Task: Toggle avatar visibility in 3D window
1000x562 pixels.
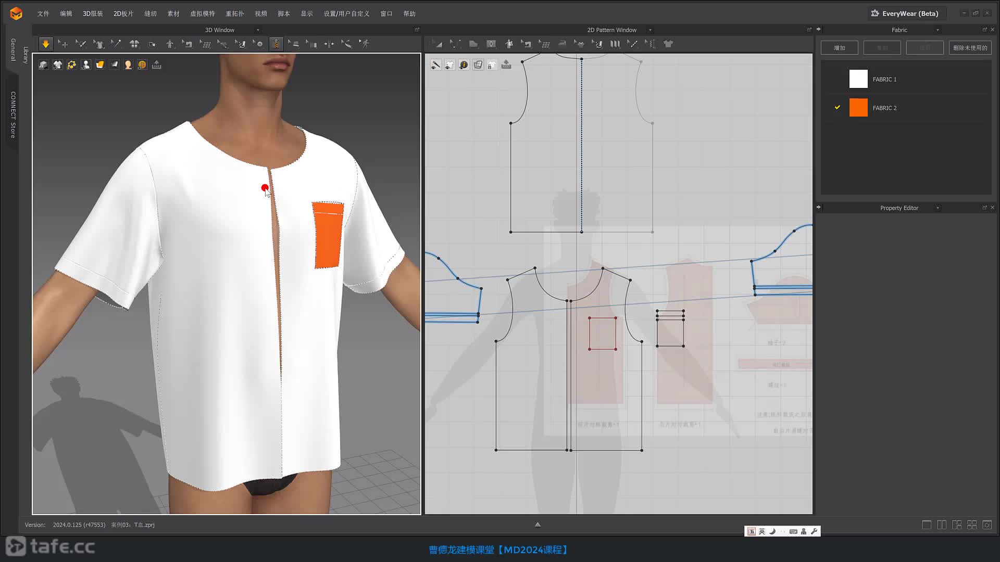Action: pyautogui.click(x=86, y=65)
